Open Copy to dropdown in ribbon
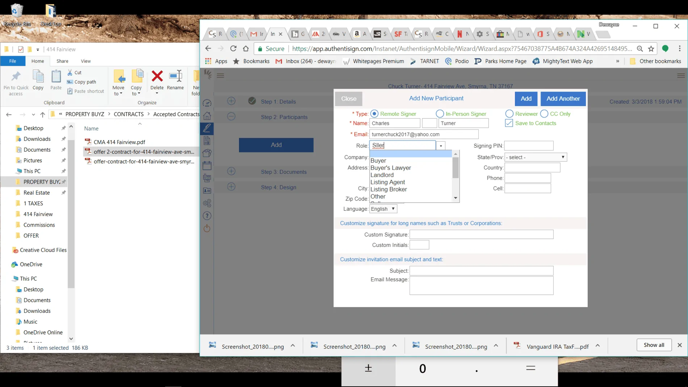688x387 pixels. click(x=137, y=83)
